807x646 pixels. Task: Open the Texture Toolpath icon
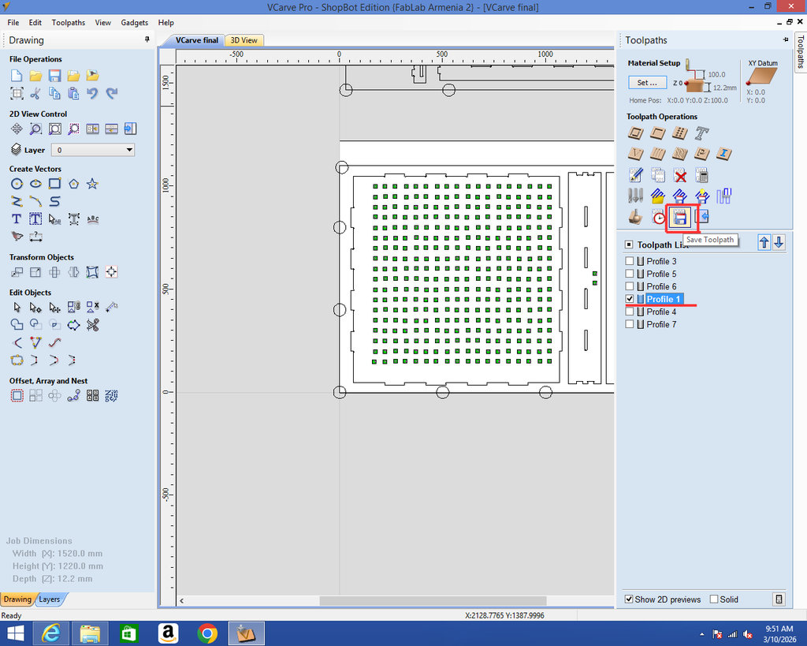[680, 154]
